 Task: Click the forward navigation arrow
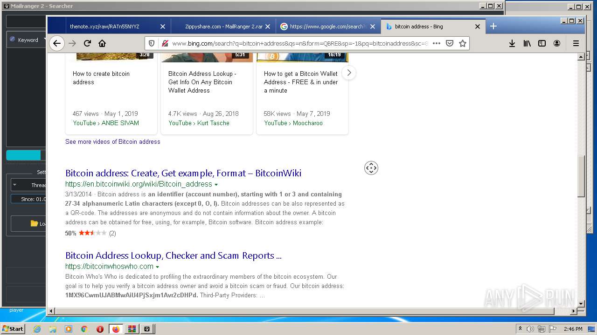(x=72, y=43)
